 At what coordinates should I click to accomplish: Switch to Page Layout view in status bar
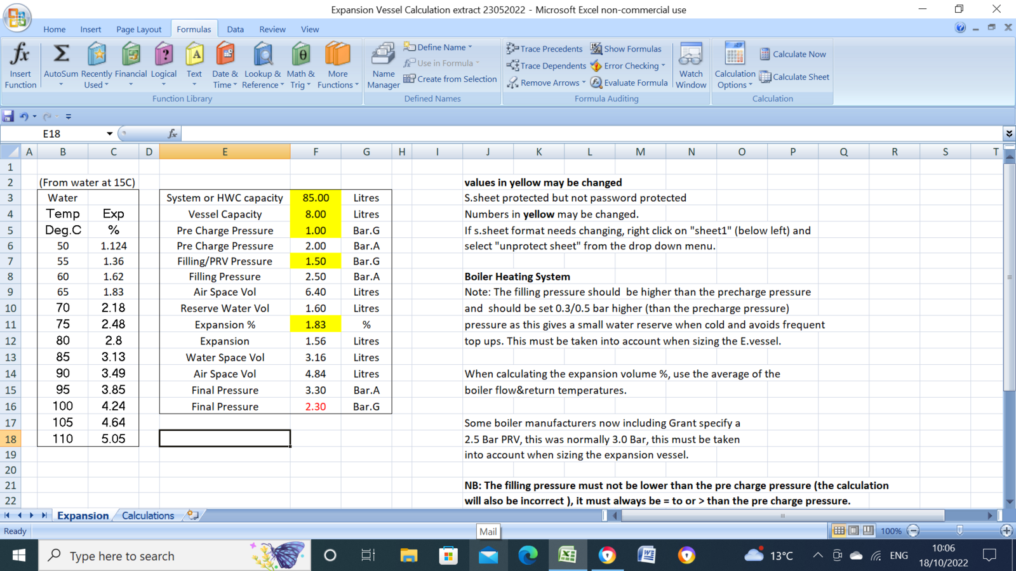853,530
